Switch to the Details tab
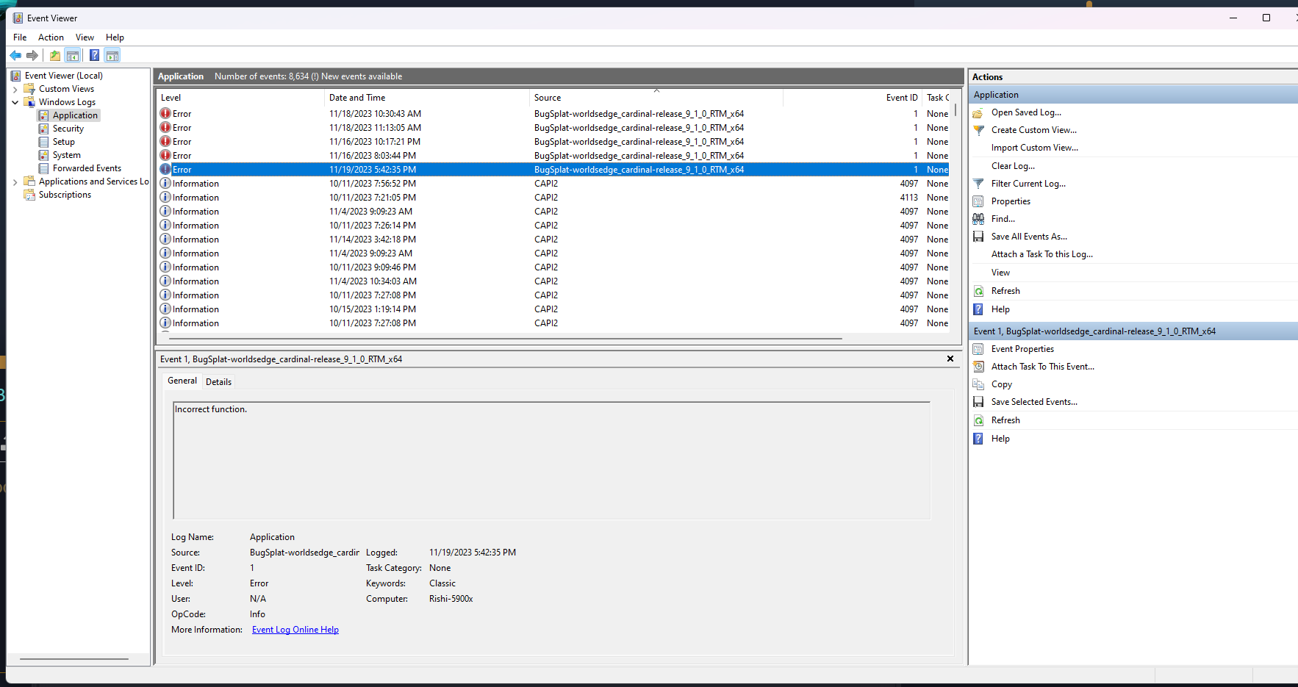This screenshot has height=687, width=1298. tap(218, 381)
